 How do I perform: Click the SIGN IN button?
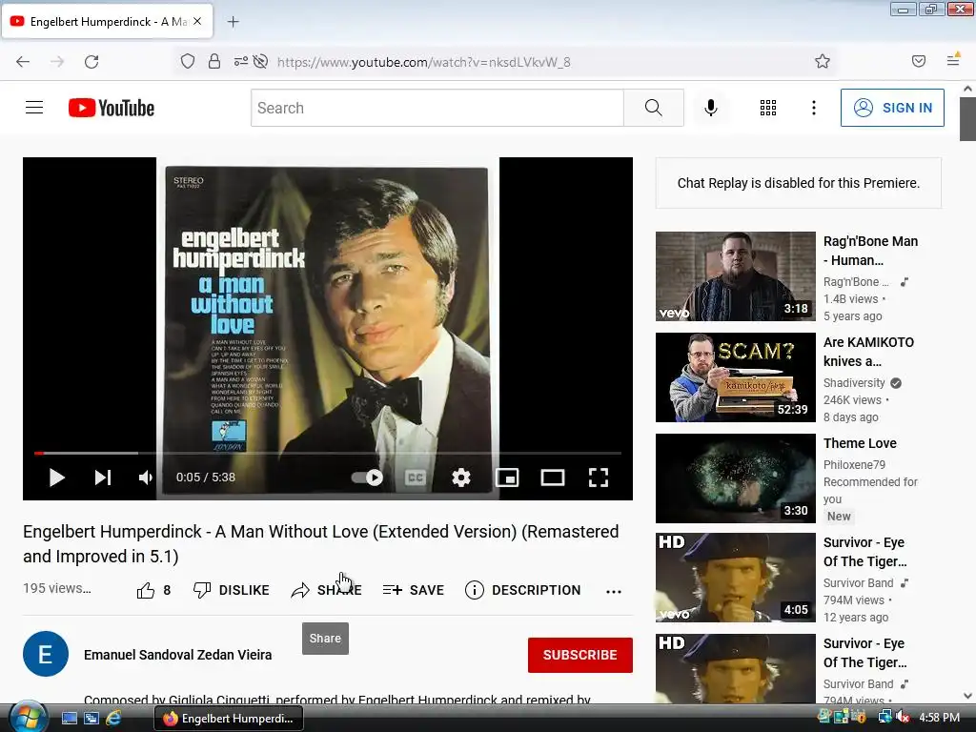pyautogui.click(x=892, y=108)
